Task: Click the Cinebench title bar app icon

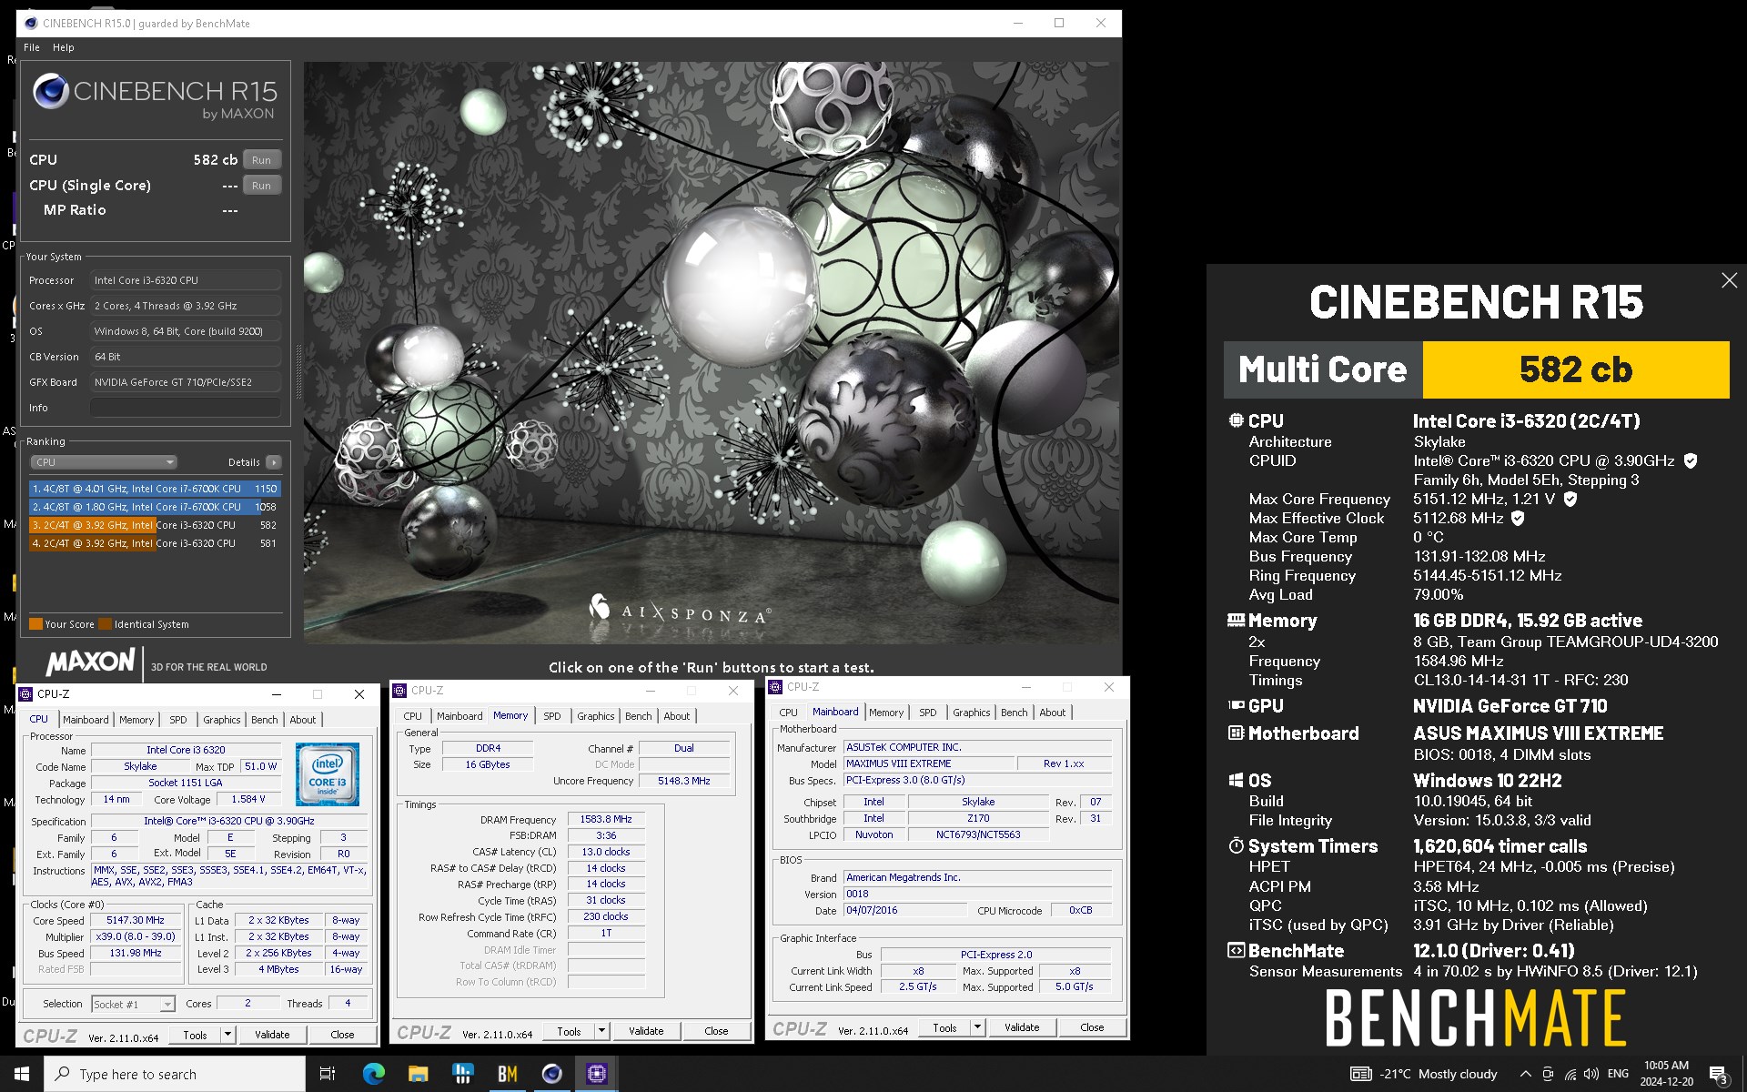Action: click(30, 24)
